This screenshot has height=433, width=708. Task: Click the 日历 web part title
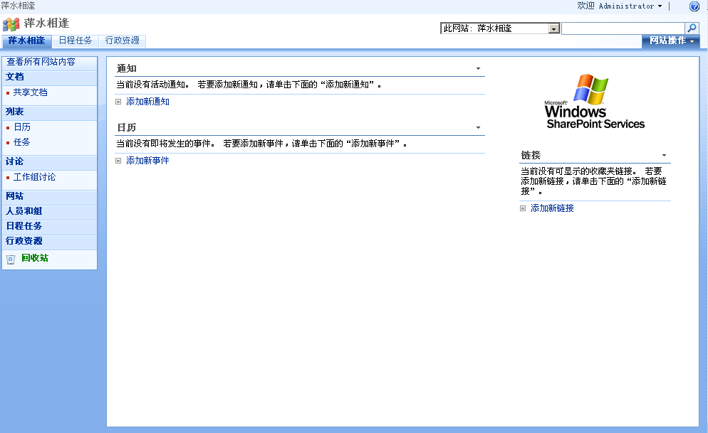(127, 127)
